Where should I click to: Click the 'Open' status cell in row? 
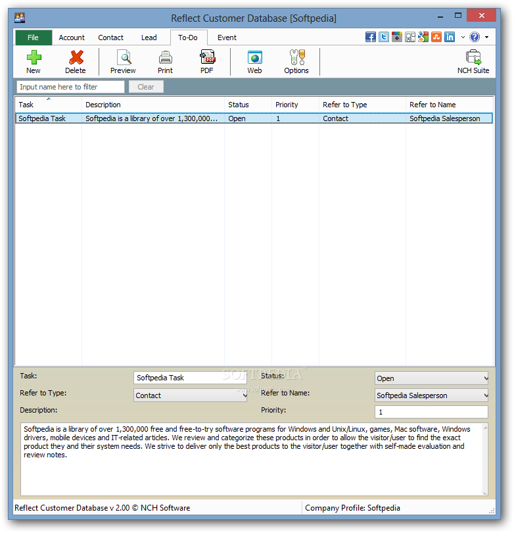[248, 118]
